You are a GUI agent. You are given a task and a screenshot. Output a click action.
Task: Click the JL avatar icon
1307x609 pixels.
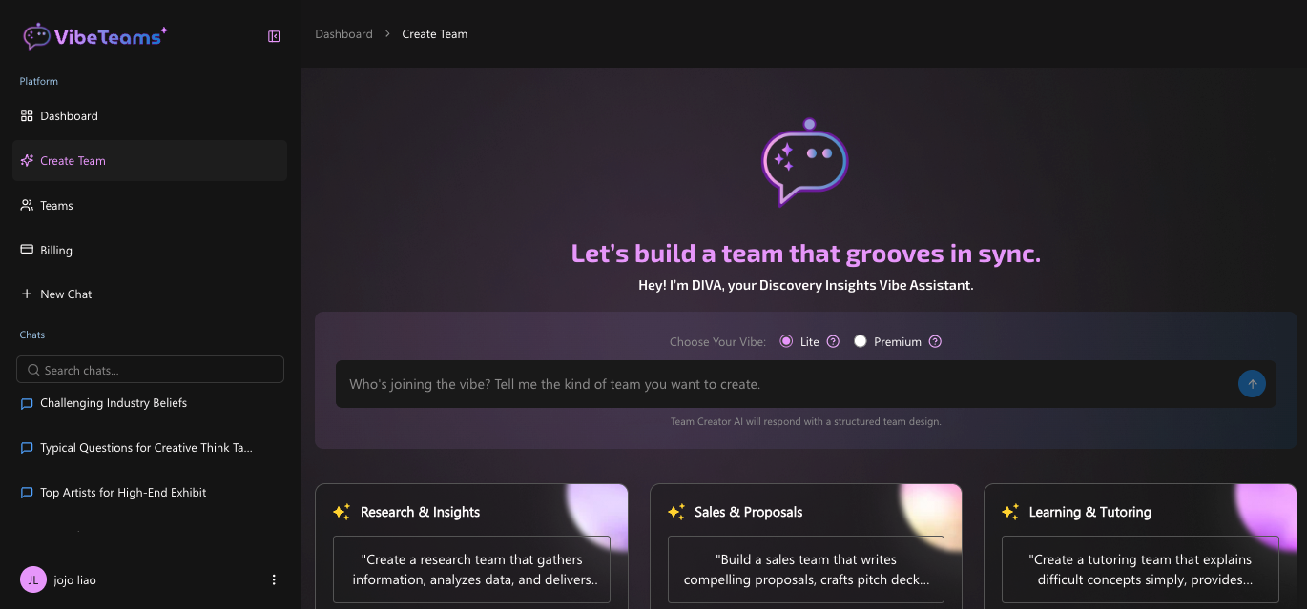32,579
